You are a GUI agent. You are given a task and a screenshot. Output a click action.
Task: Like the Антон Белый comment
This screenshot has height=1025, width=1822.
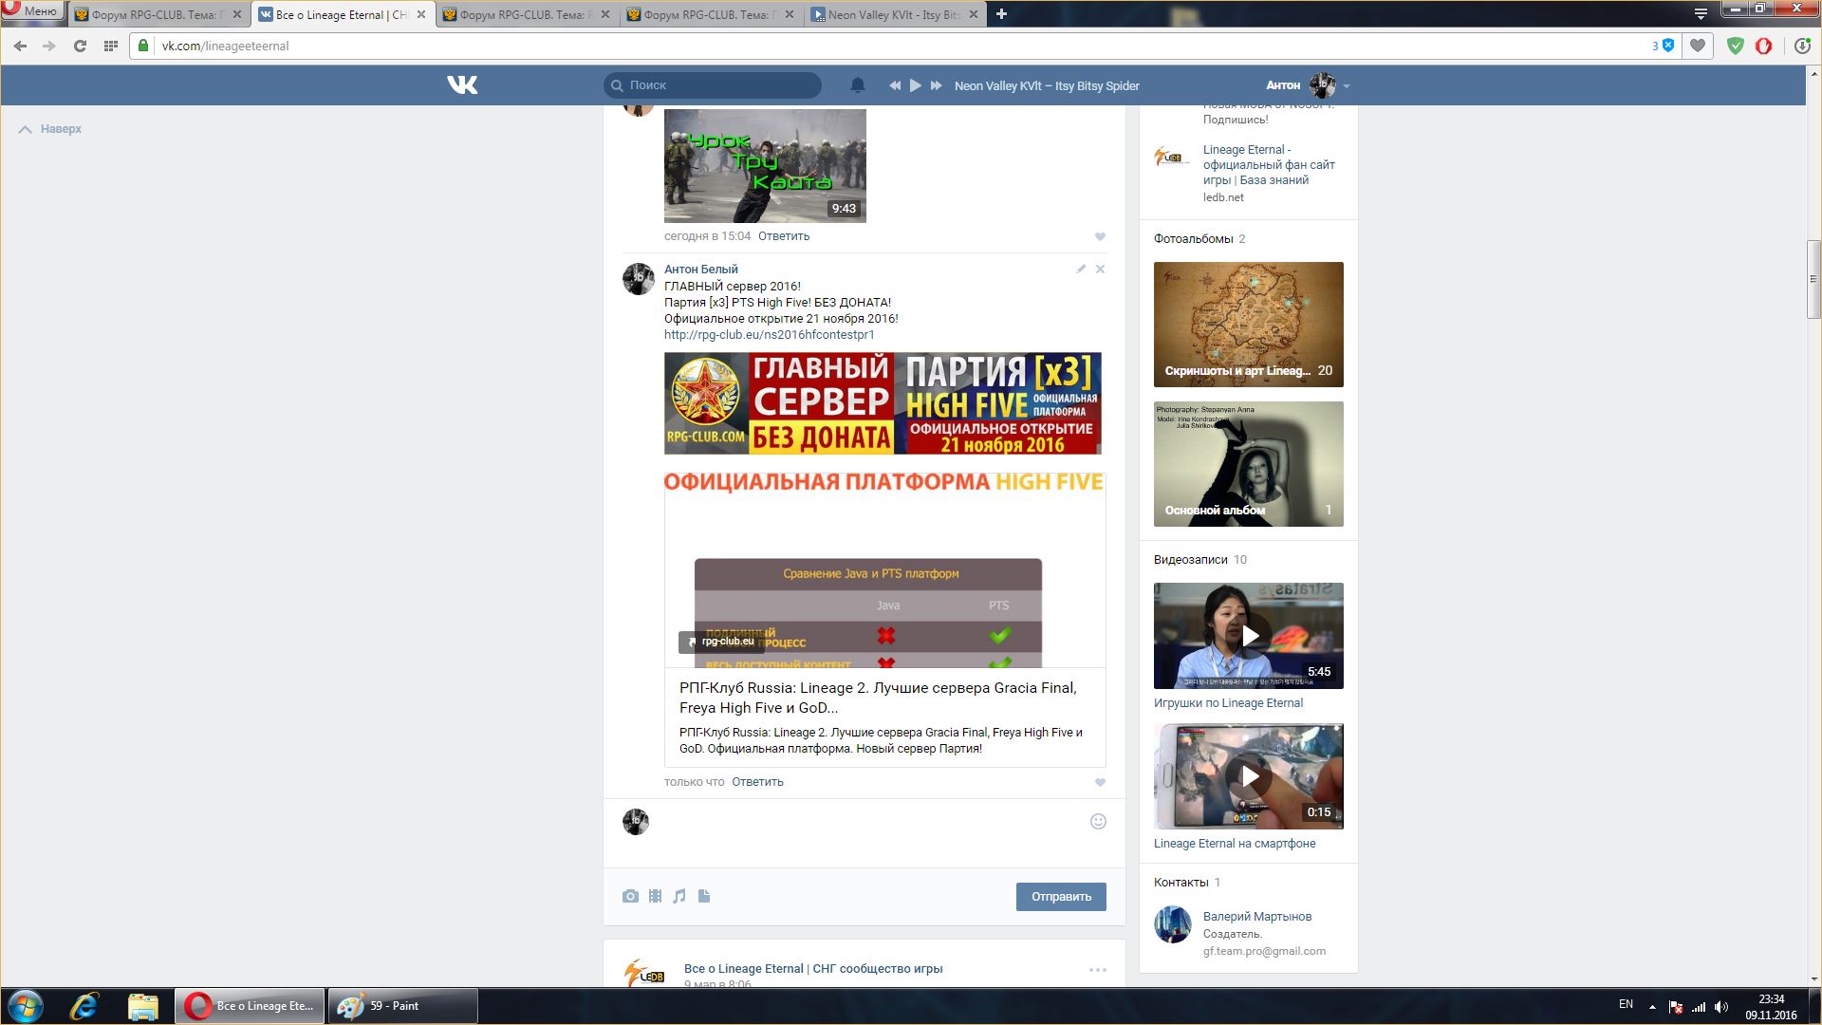coord(1100,783)
